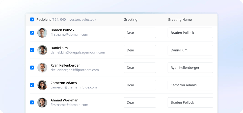This screenshot has height=113, width=243.
Task: Uncheck Daniel Kim's checkbox
Action: (32, 50)
